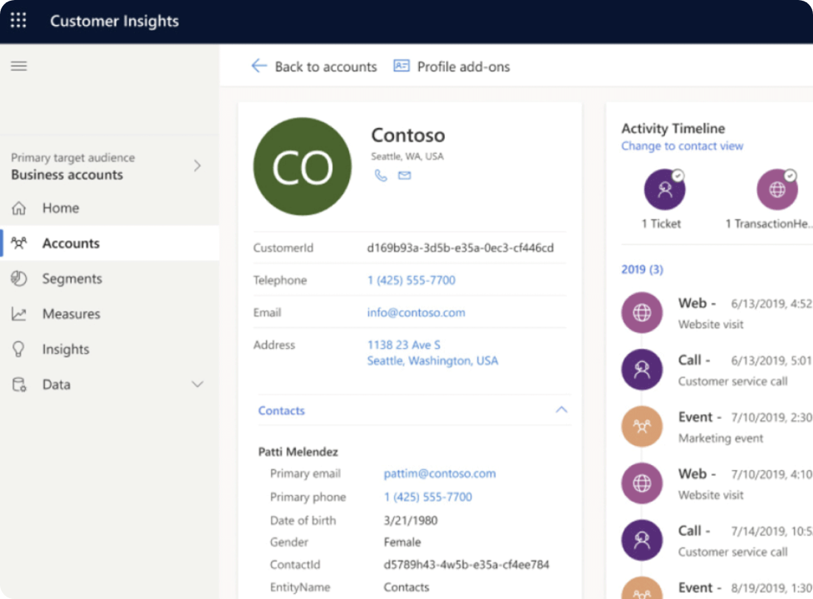Select the 1 Ticket activity icon
Viewport: 813px width, 599px height.
tap(665, 190)
